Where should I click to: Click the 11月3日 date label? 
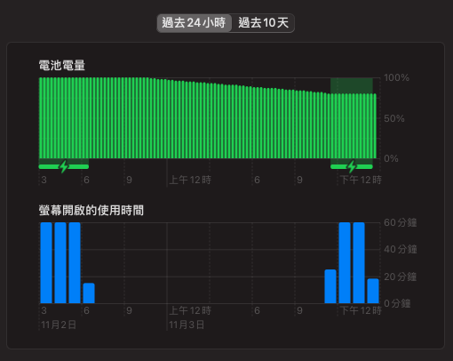click(x=187, y=325)
